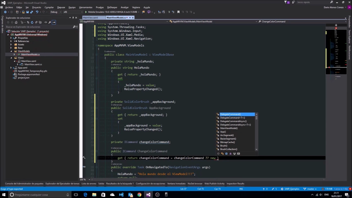The image size is (352, 198).
Task: Click the mail-shaped filter icon in IntelliSense
Action: (238, 154)
